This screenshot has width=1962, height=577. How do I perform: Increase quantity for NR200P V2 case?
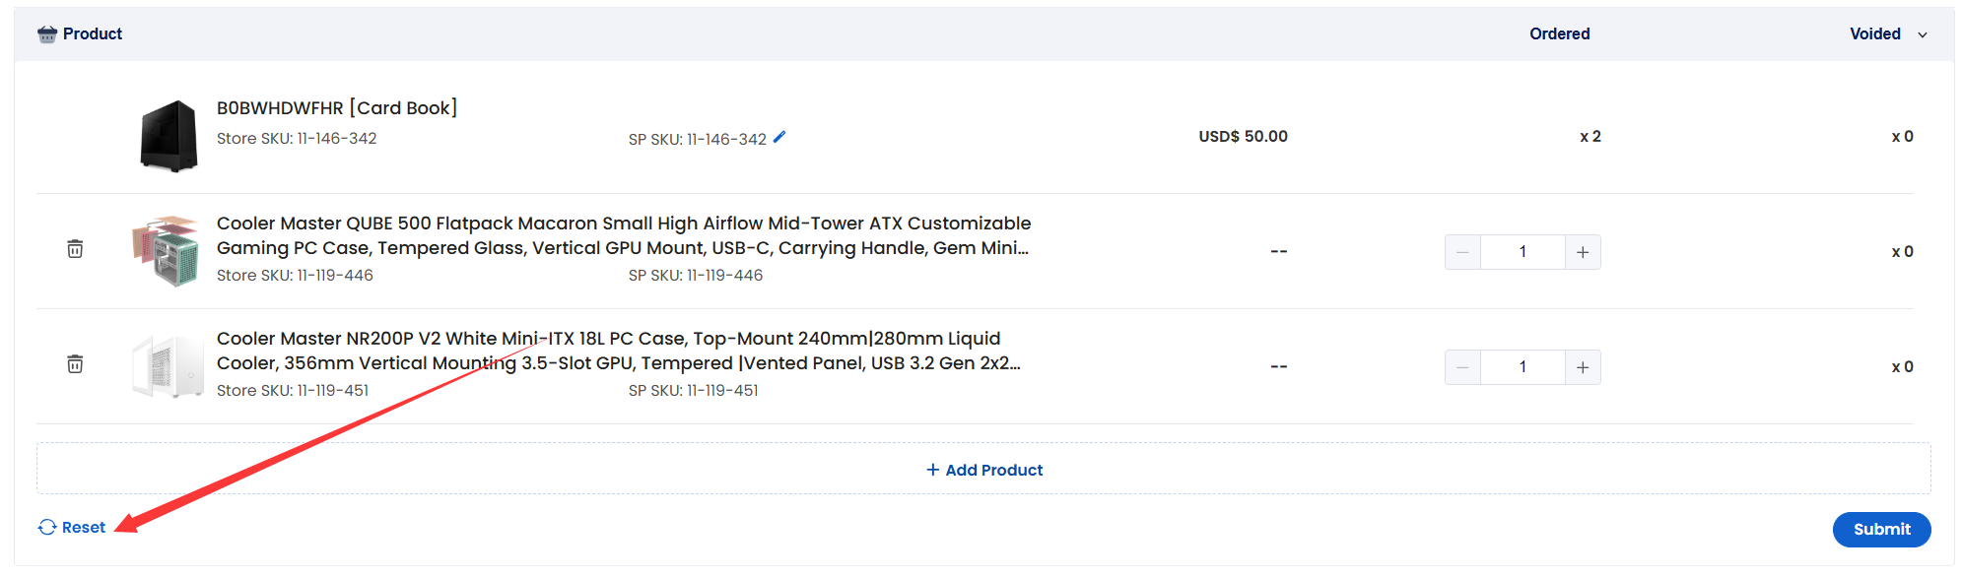coord(1583,367)
